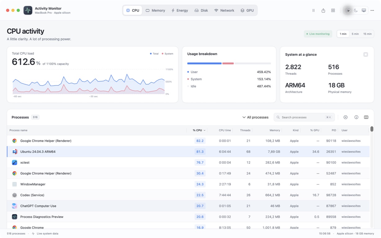381x238 pixels.
Task: Click the 18 GB Physical memory stat
Action: [336, 85]
